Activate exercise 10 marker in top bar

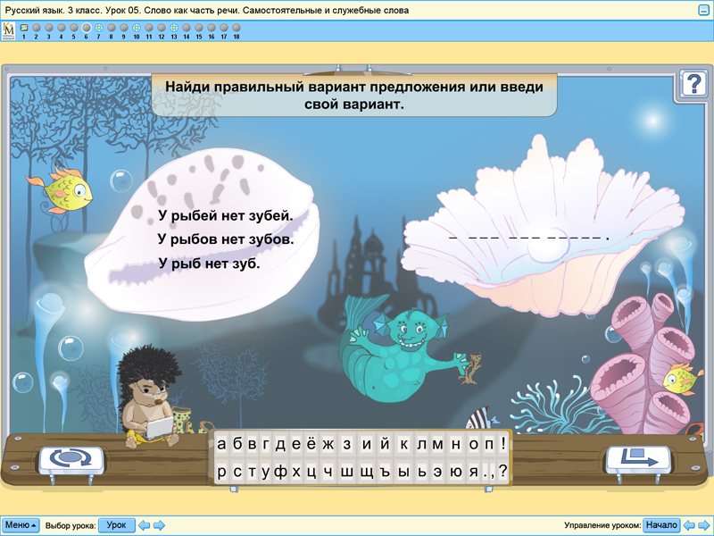136,28
